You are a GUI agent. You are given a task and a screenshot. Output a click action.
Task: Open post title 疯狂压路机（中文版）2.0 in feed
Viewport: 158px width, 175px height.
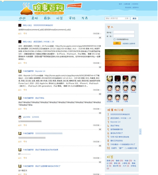pos(44,42)
